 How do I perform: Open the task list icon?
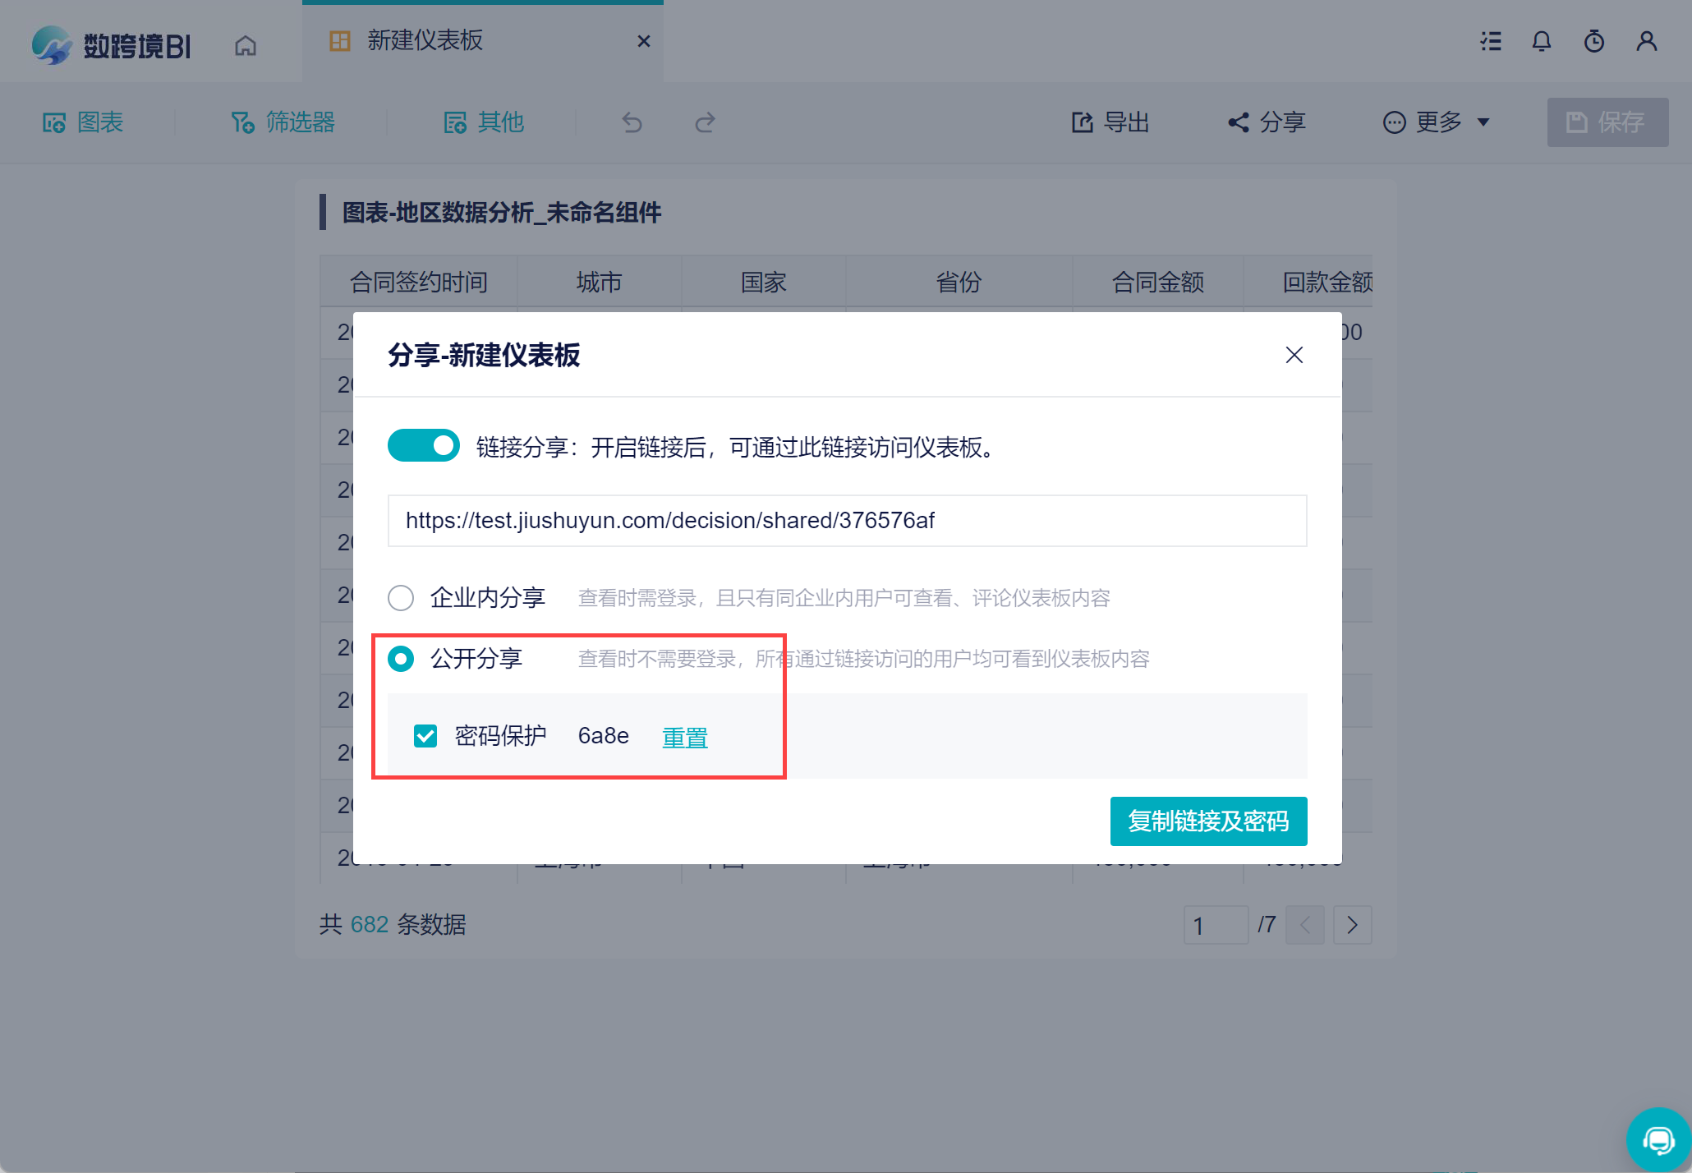point(1491,41)
